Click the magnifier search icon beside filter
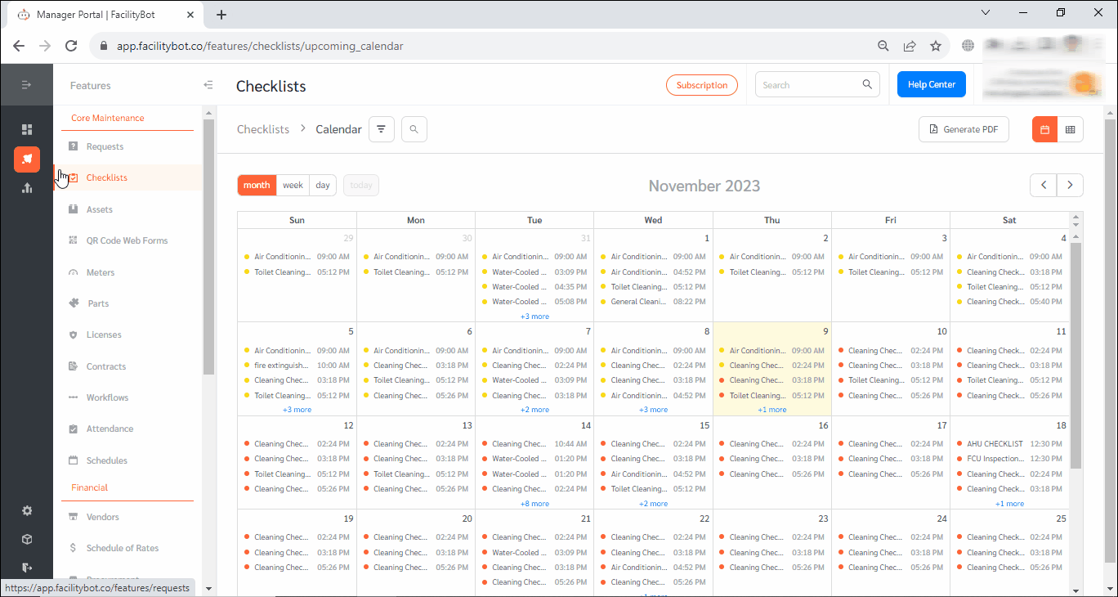Image resolution: width=1118 pixels, height=597 pixels. tap(414, 129)
